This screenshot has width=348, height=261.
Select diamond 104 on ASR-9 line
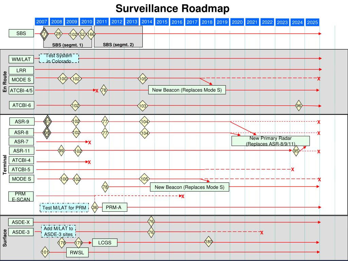(144, 122)
